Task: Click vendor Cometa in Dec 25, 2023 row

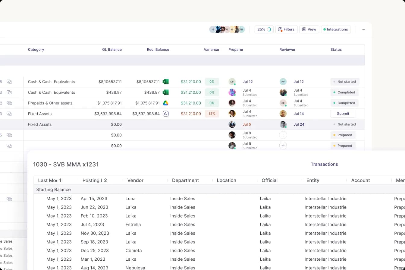Action: coord(133,250)
